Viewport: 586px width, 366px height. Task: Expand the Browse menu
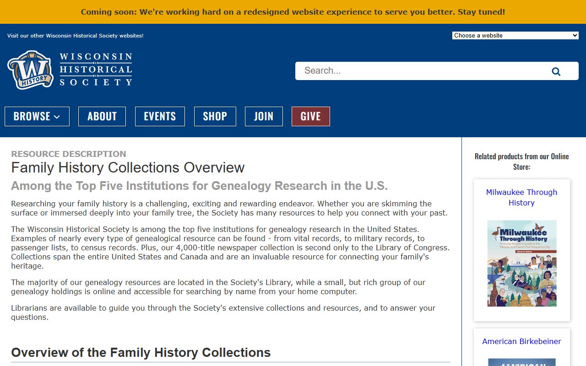[37, 116]
